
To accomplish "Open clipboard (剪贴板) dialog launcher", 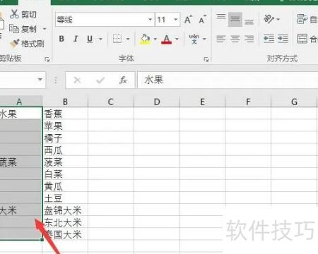I will (47, 59).
